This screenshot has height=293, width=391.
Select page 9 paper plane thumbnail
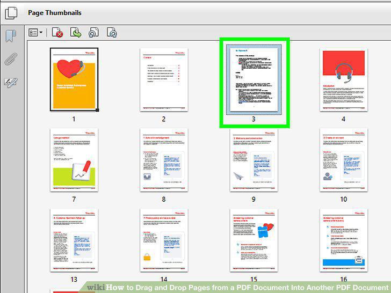[254, 160]
